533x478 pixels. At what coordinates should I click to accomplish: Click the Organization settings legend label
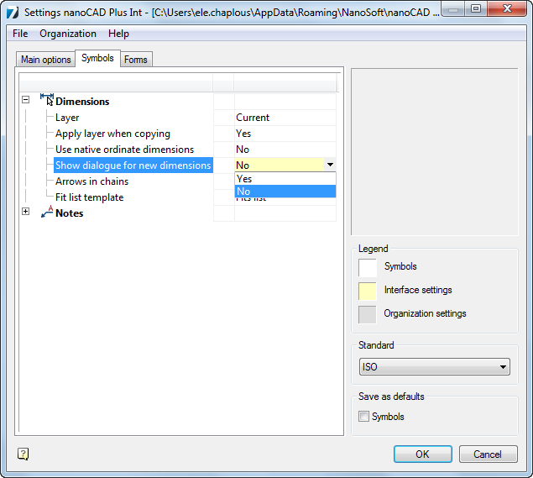click(x=425, y=313)
